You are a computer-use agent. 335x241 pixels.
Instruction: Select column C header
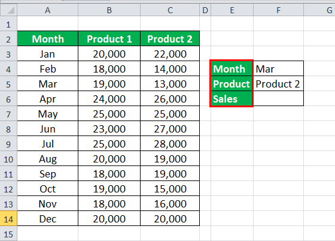170,10
